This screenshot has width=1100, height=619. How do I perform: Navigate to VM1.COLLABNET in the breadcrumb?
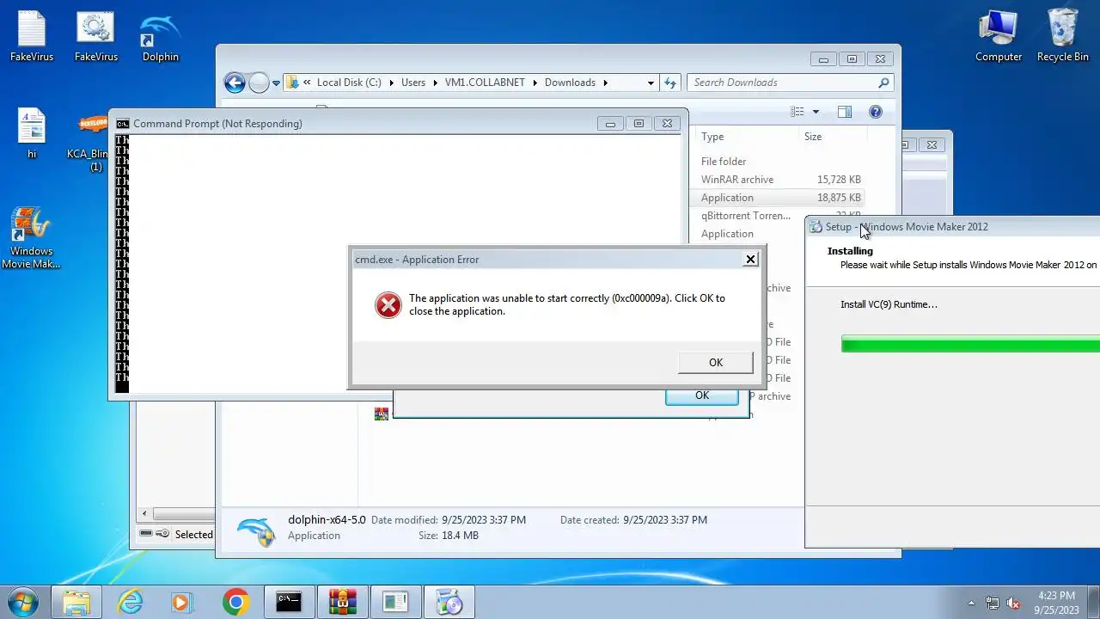(486, 83)
